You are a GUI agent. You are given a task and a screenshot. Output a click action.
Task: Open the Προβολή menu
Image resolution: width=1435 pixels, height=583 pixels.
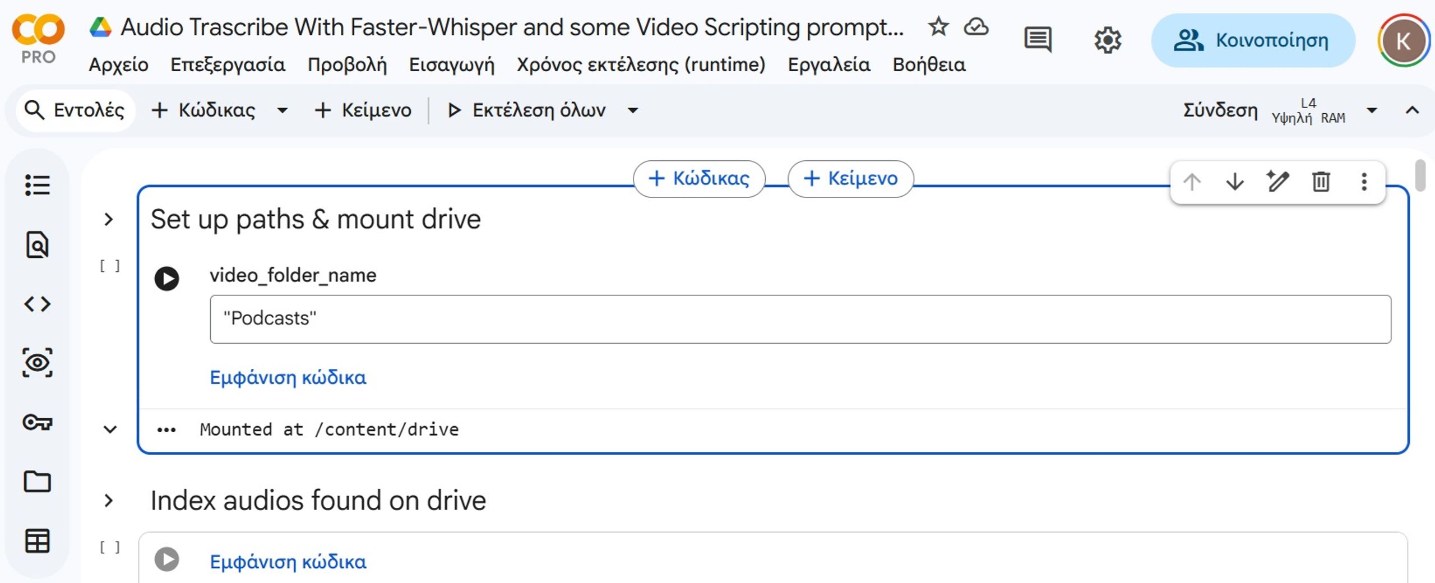[x=347, y=65]
